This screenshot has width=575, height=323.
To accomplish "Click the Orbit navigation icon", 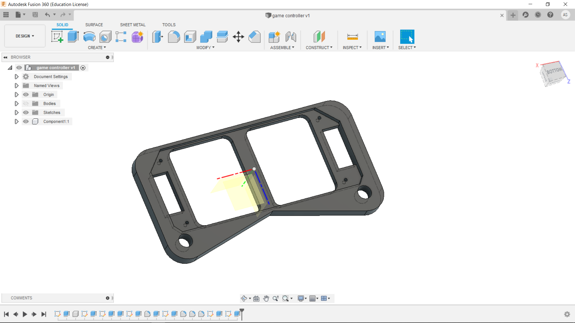I will click(x=244, y=298).
